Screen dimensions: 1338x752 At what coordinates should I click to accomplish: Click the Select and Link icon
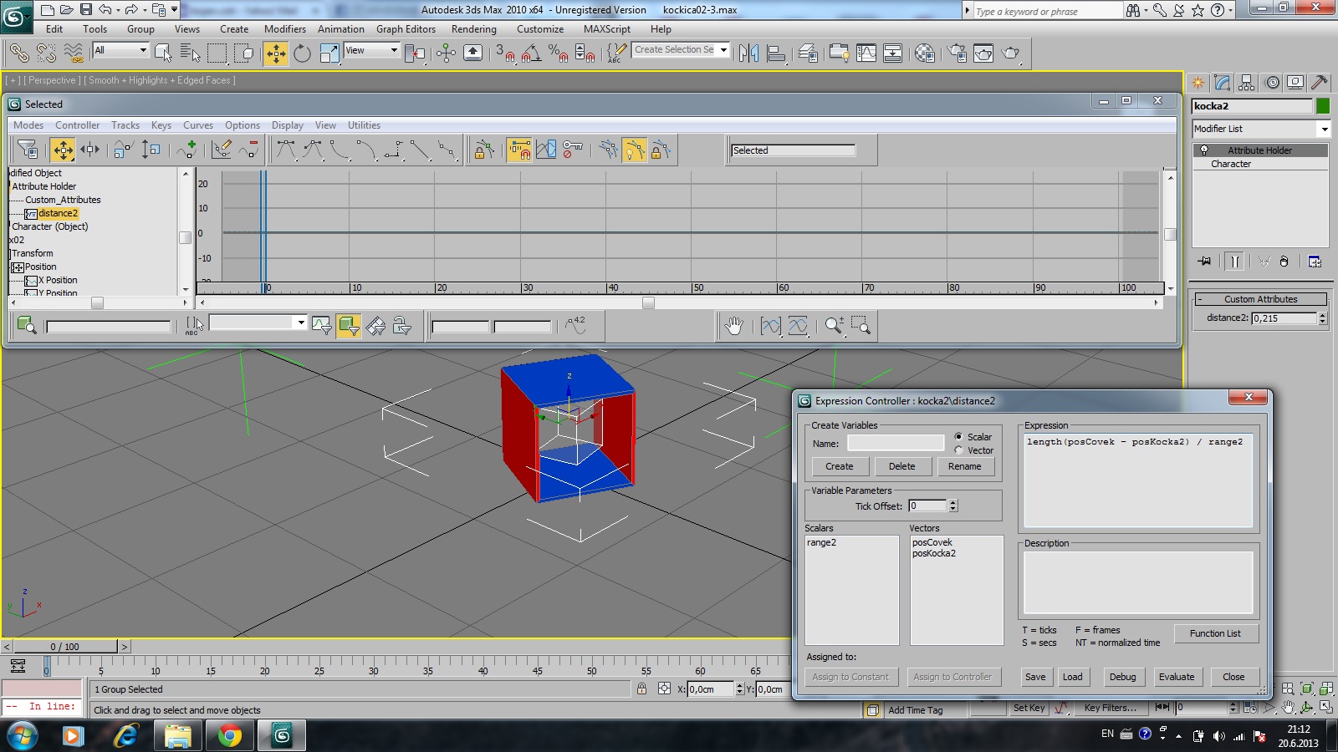(x=18, y=53)
